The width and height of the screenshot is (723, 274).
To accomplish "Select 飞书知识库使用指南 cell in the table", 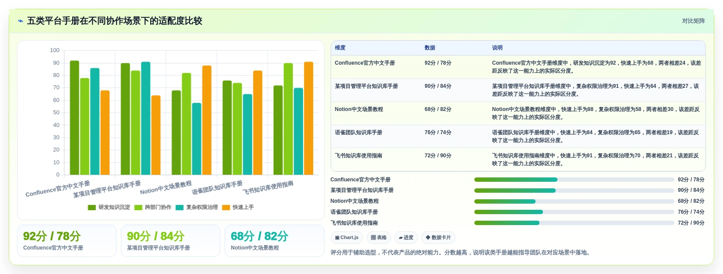I will click(358, 156).
